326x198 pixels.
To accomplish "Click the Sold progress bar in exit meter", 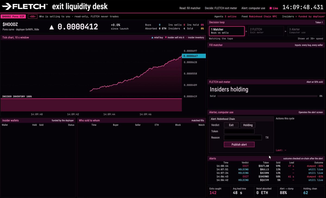I will coord(267,96).
